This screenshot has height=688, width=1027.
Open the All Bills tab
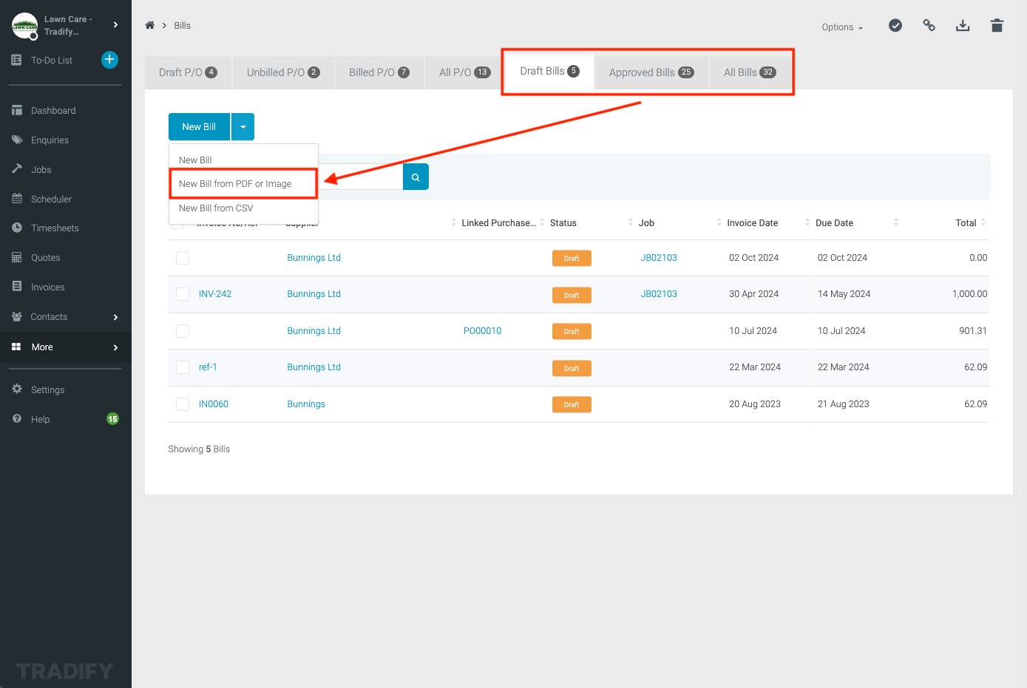click(750, 72)
